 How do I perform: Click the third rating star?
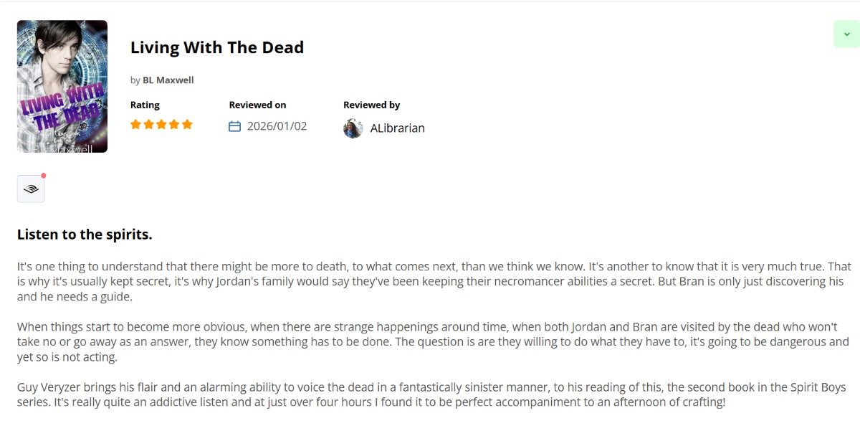[x=161, y=125]
